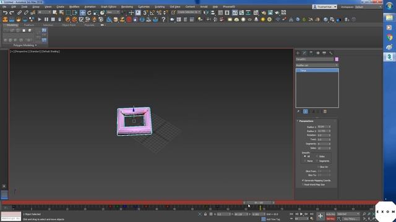Enable the Slice On checkbox

(318, 167)
